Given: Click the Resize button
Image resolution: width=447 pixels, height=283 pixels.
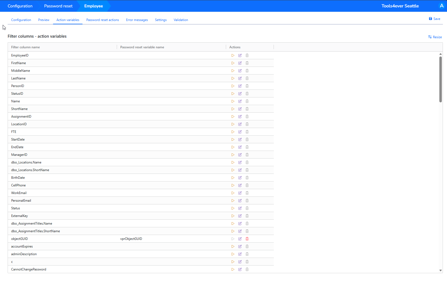Looking at the screenshot, I should pyautogui.click(x=435, y=37).
